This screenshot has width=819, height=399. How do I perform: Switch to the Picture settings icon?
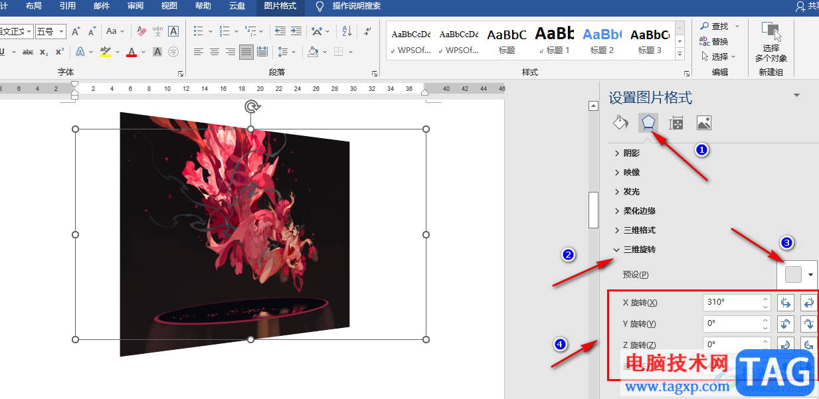click(x=704, y=123)
